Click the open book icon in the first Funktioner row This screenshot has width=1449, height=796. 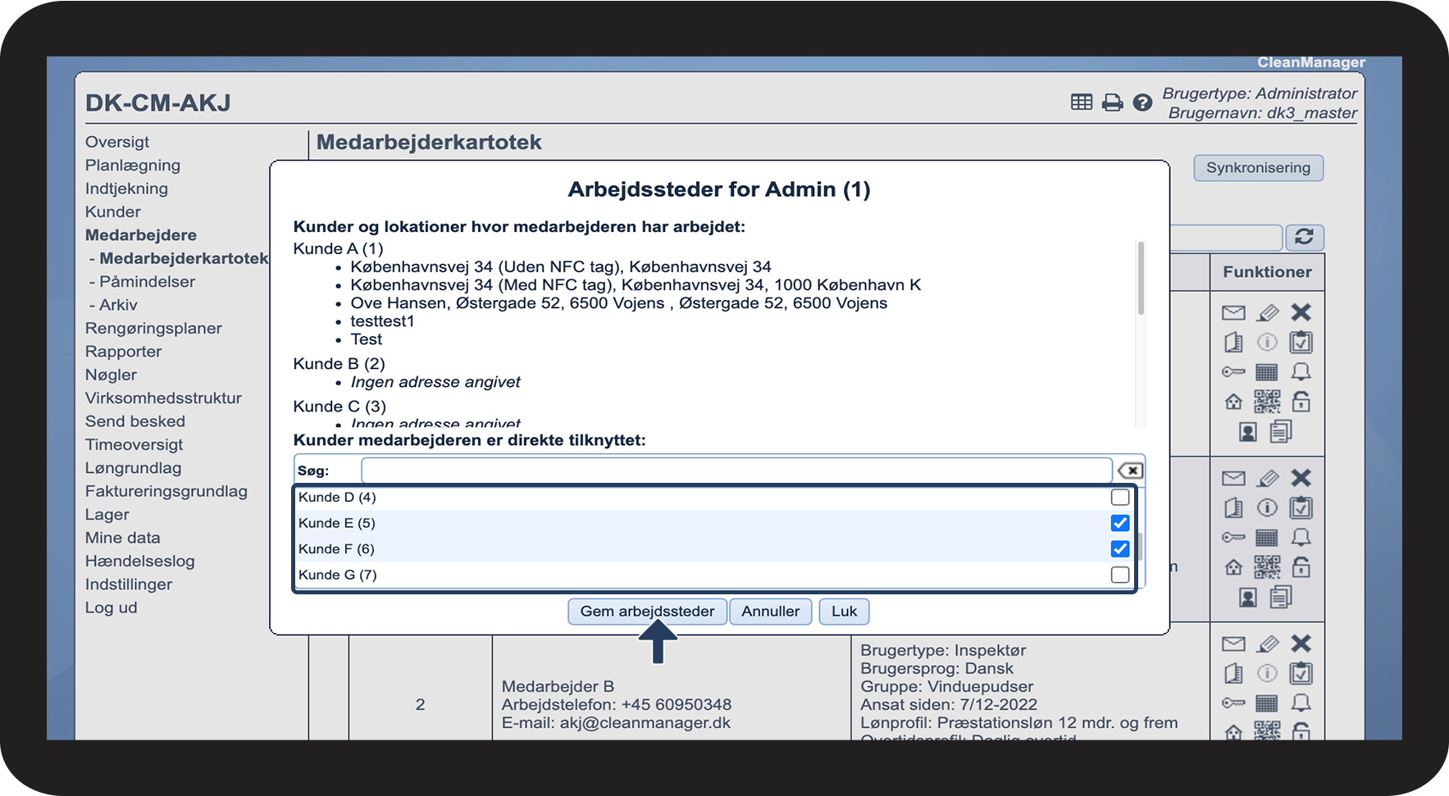pos(1233,342)
